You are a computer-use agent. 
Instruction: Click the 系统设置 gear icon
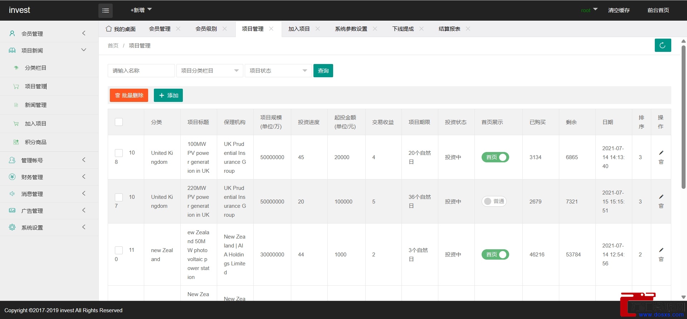12,227
